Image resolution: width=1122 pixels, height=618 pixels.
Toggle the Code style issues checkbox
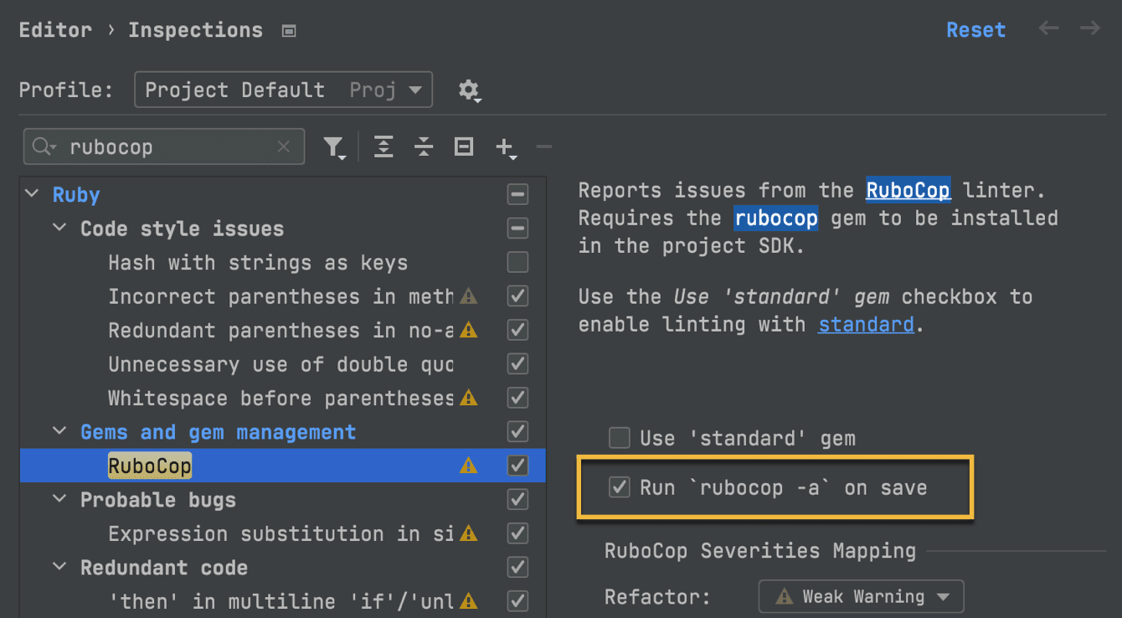518,229
